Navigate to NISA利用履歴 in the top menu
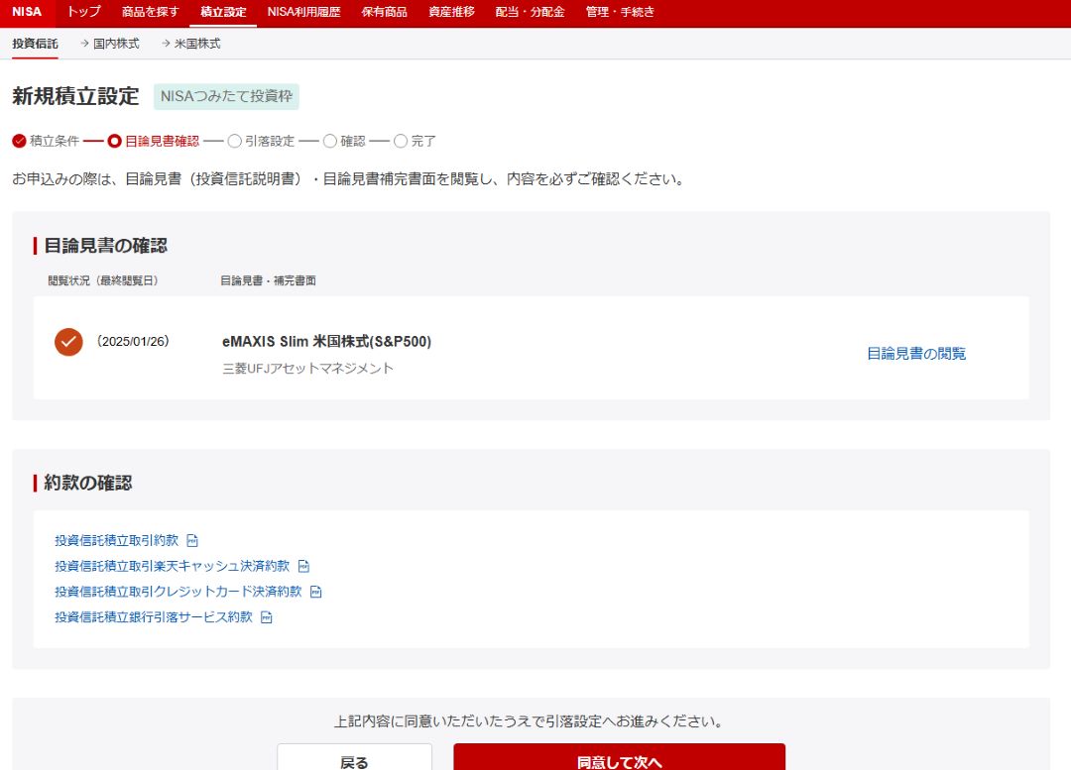Viewport: 1071px width, 770px height. (302, 12)
